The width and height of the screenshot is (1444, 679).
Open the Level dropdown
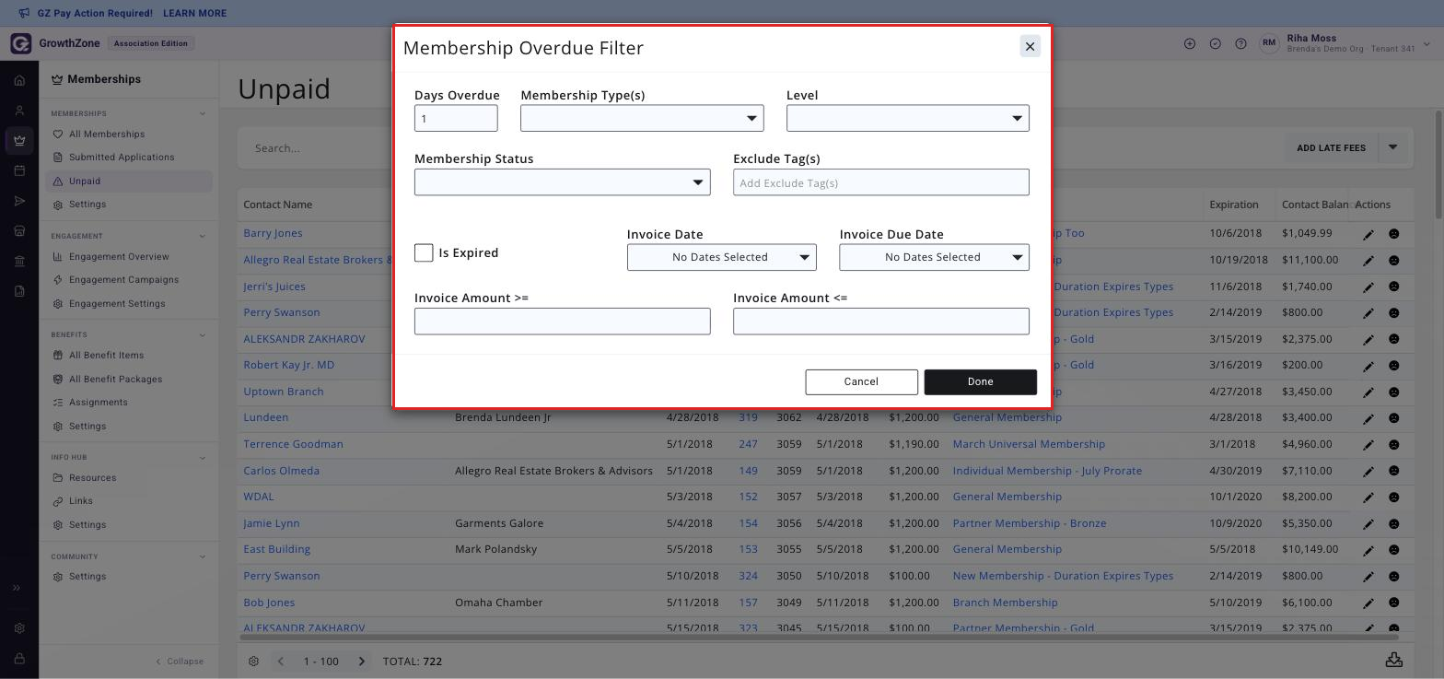pyautogui.click(x=907, y=118)
